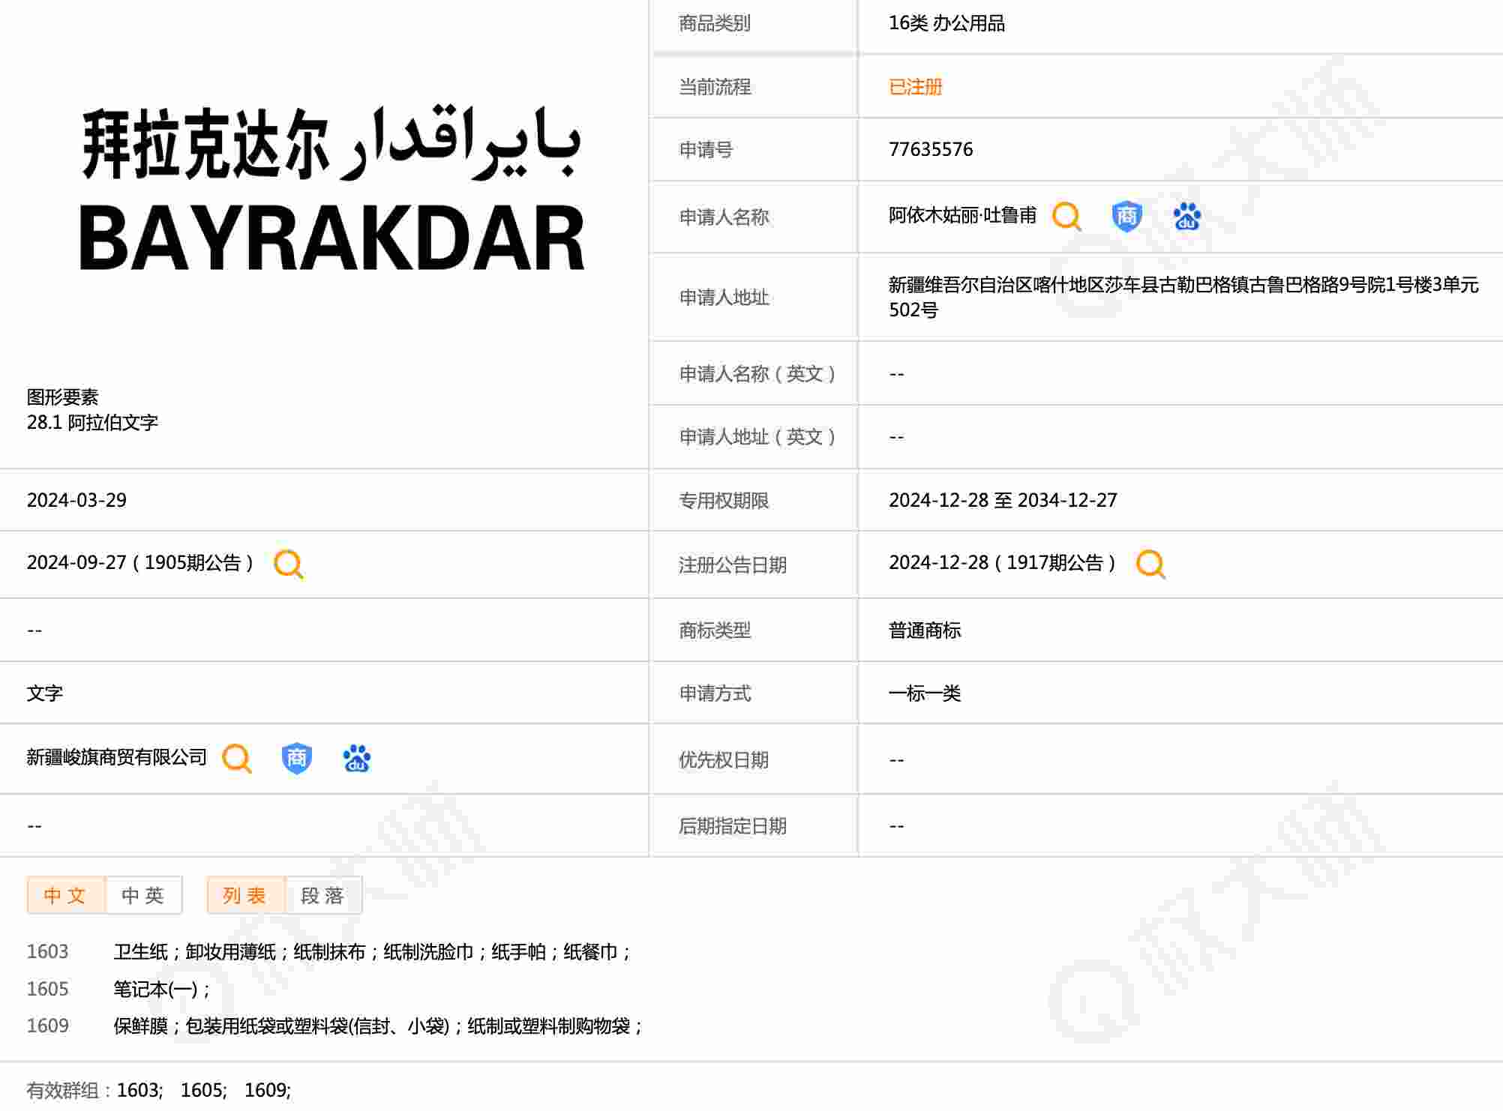Click application number 77635576
Screen dimensions: 1503x1111
[930, 149]
